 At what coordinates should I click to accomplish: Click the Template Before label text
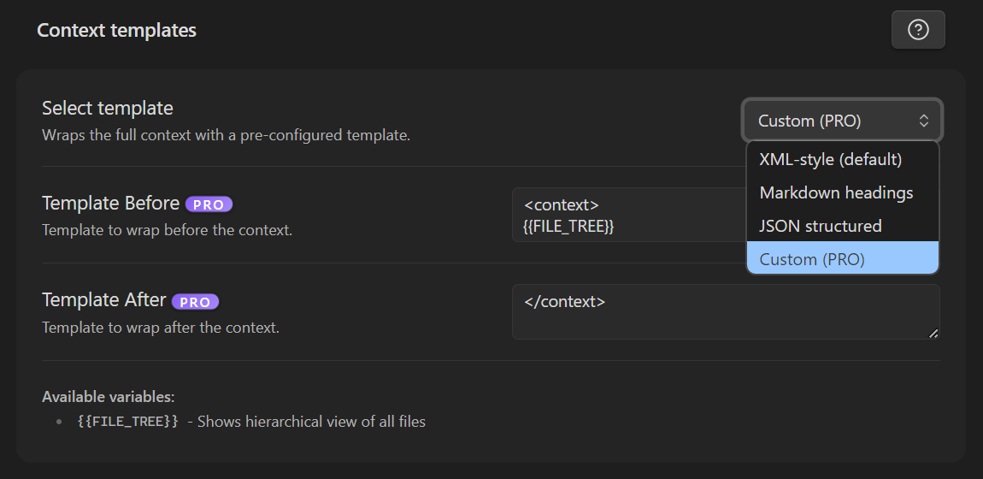110,204
